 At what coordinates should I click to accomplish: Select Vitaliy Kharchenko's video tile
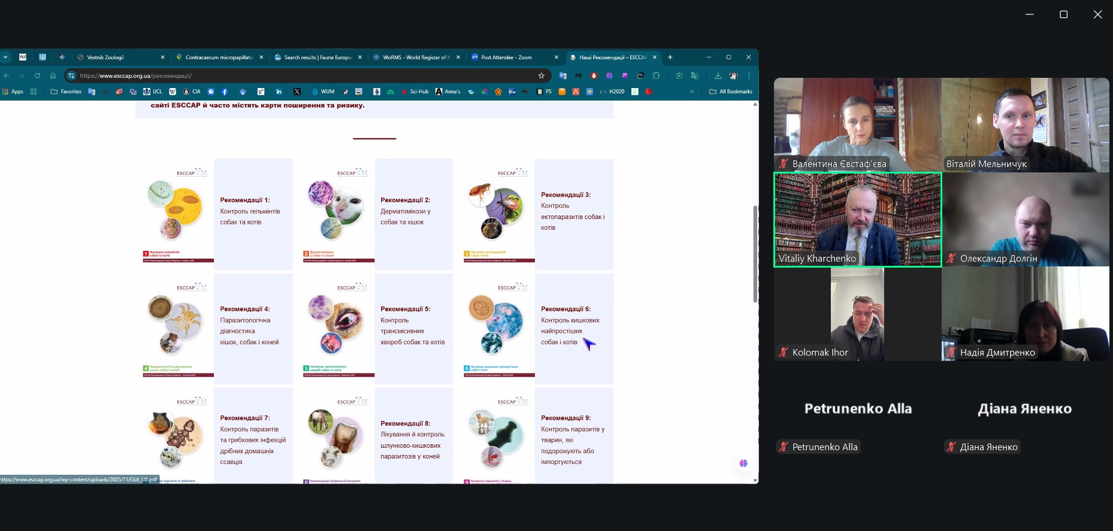point(857,220)
